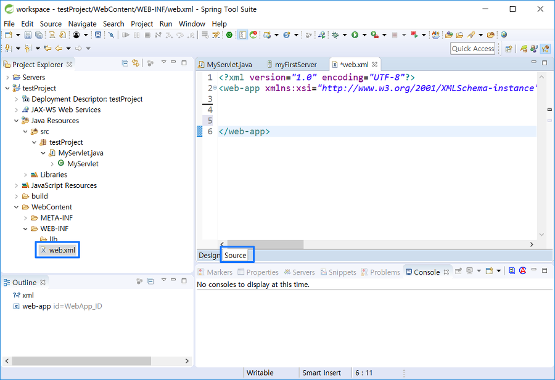Open the Run button dropdown arrow
The image size is (555, 380).
(x=364, y=34)
